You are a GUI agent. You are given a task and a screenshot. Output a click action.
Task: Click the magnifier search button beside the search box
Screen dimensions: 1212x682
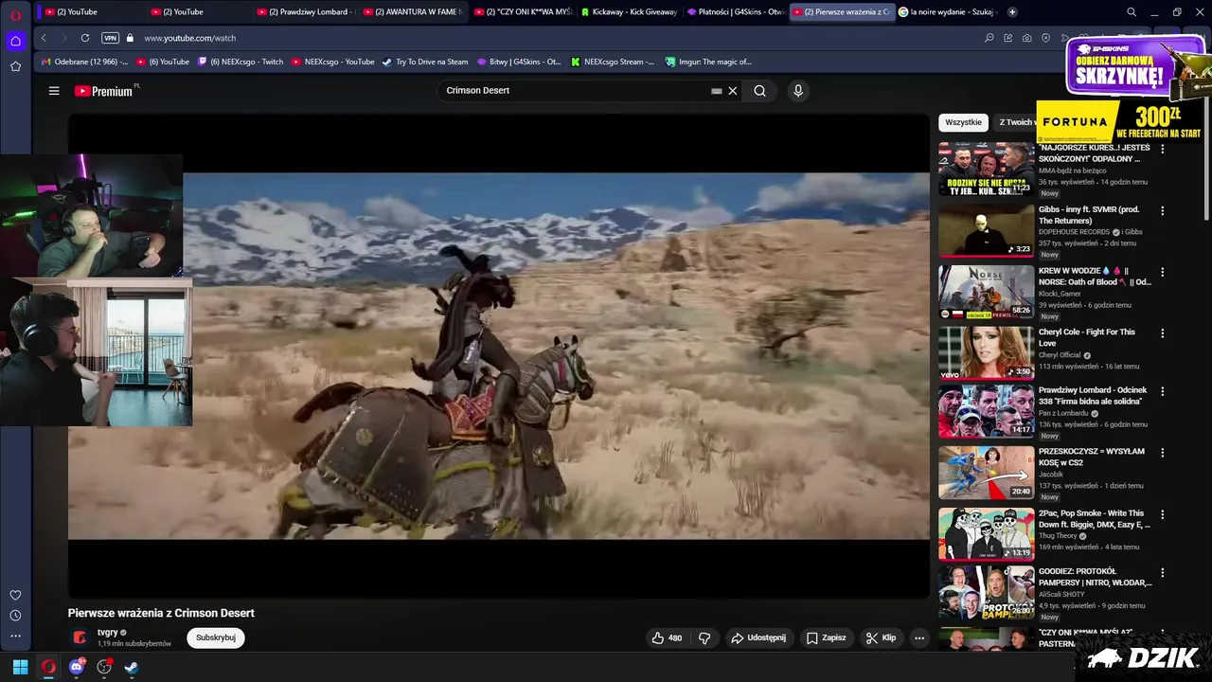759,91
